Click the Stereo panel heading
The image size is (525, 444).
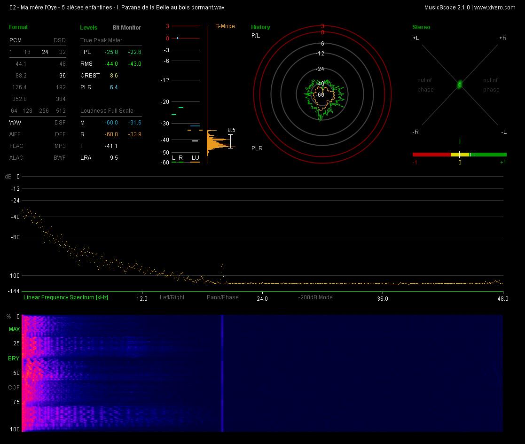421,27
